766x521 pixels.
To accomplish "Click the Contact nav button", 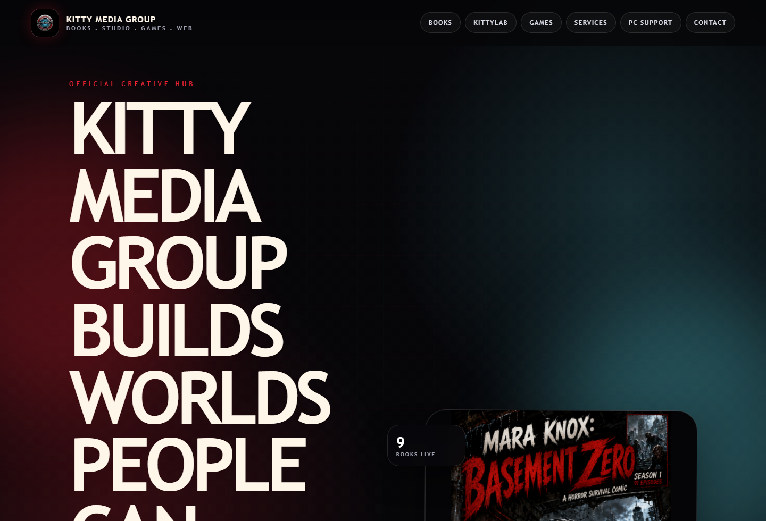I will coord(710,23).
